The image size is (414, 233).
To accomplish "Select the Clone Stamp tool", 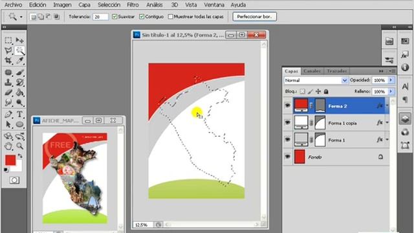I will coord(8,82).
